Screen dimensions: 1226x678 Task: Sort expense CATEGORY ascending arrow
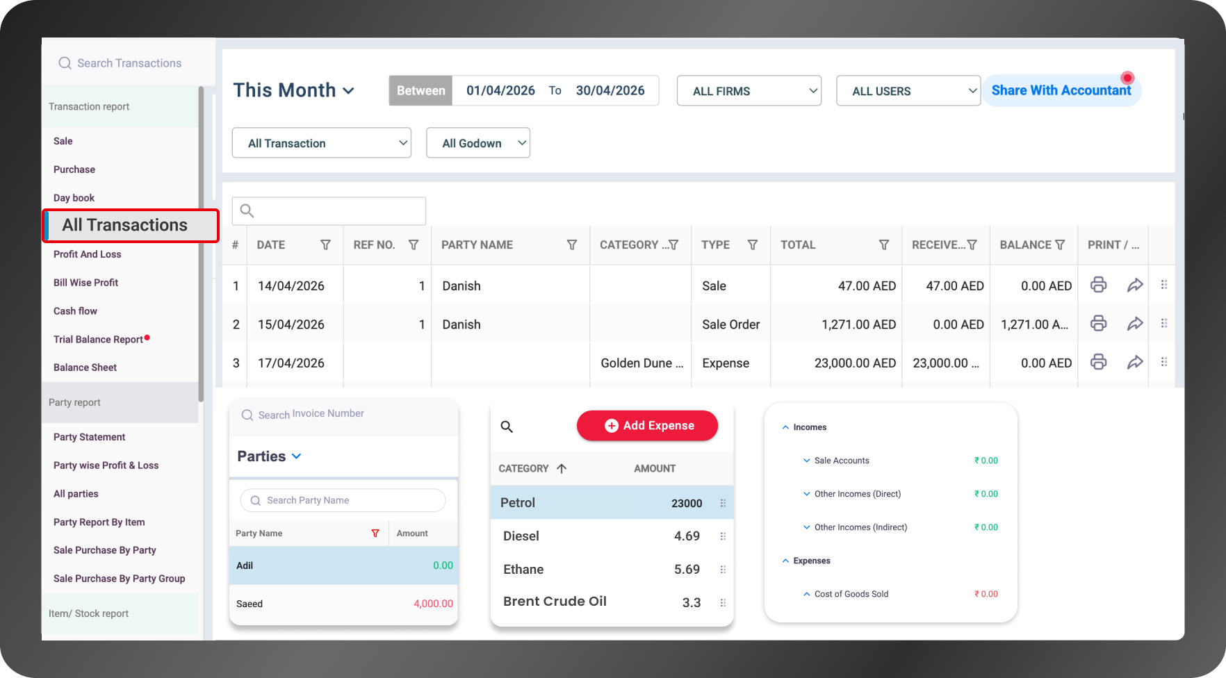(562, 468)
